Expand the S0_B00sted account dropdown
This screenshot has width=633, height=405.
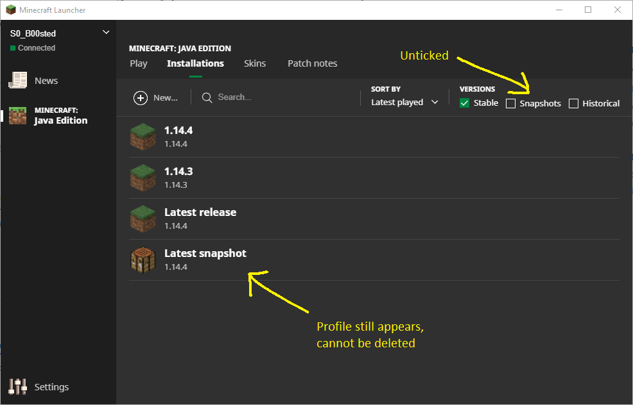(x=106, y=32)
